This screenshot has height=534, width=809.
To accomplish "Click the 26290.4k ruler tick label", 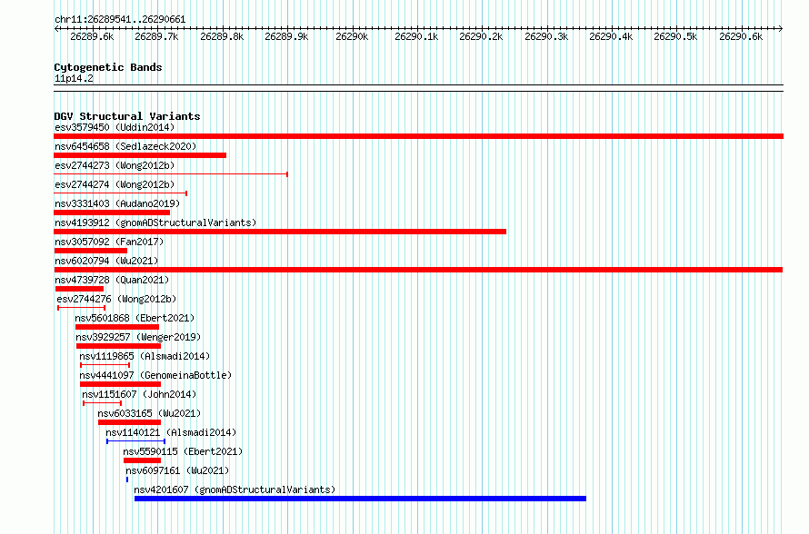I will coord(611,36).
